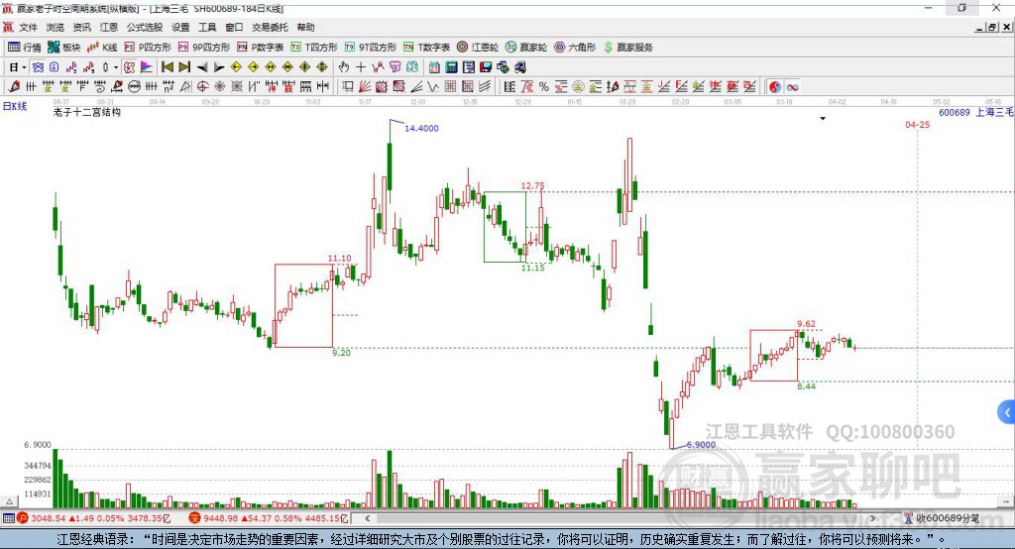Open the 资讯 menu
1015x549 pixels.
[x=81, y=27]
